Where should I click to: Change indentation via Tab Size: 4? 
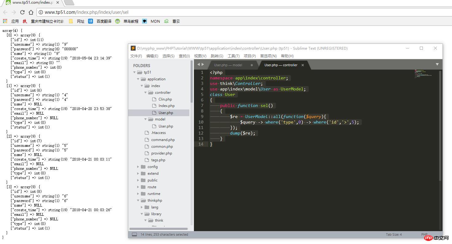(x=394, y=234)
